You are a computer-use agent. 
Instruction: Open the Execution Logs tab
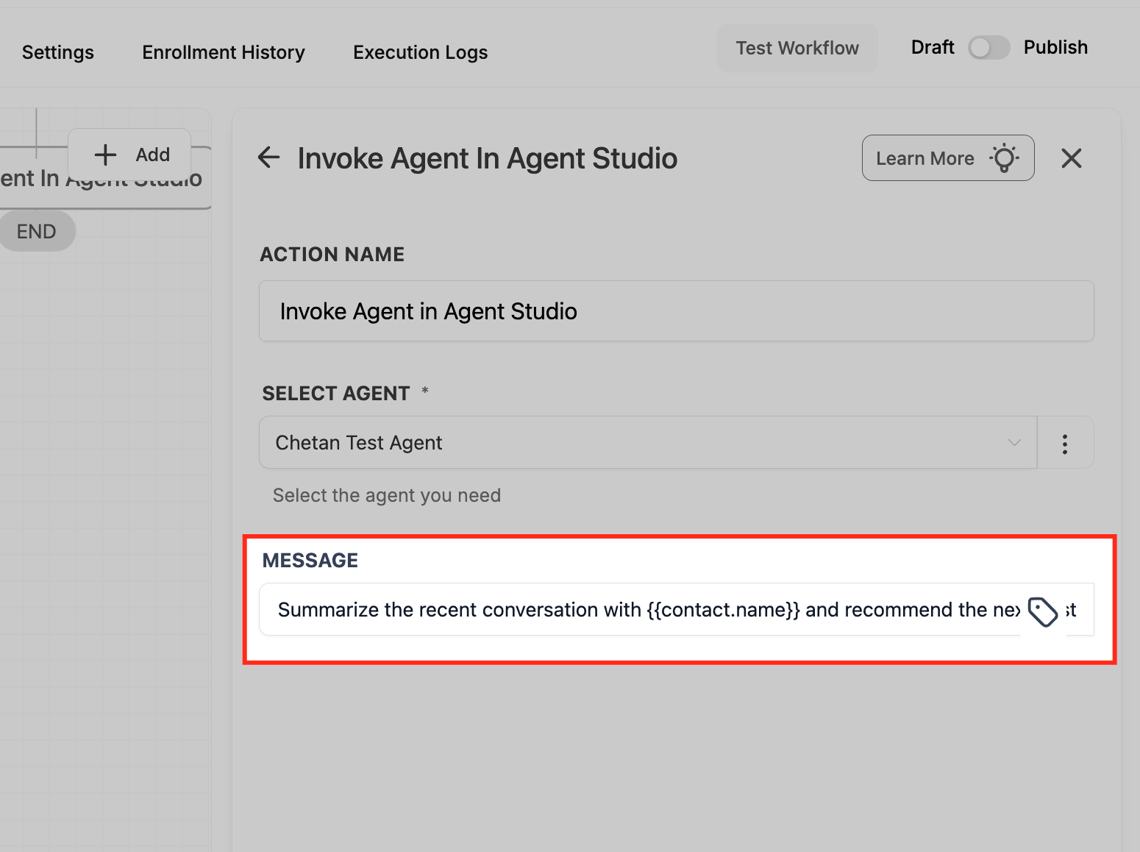[x=421, y=52]
